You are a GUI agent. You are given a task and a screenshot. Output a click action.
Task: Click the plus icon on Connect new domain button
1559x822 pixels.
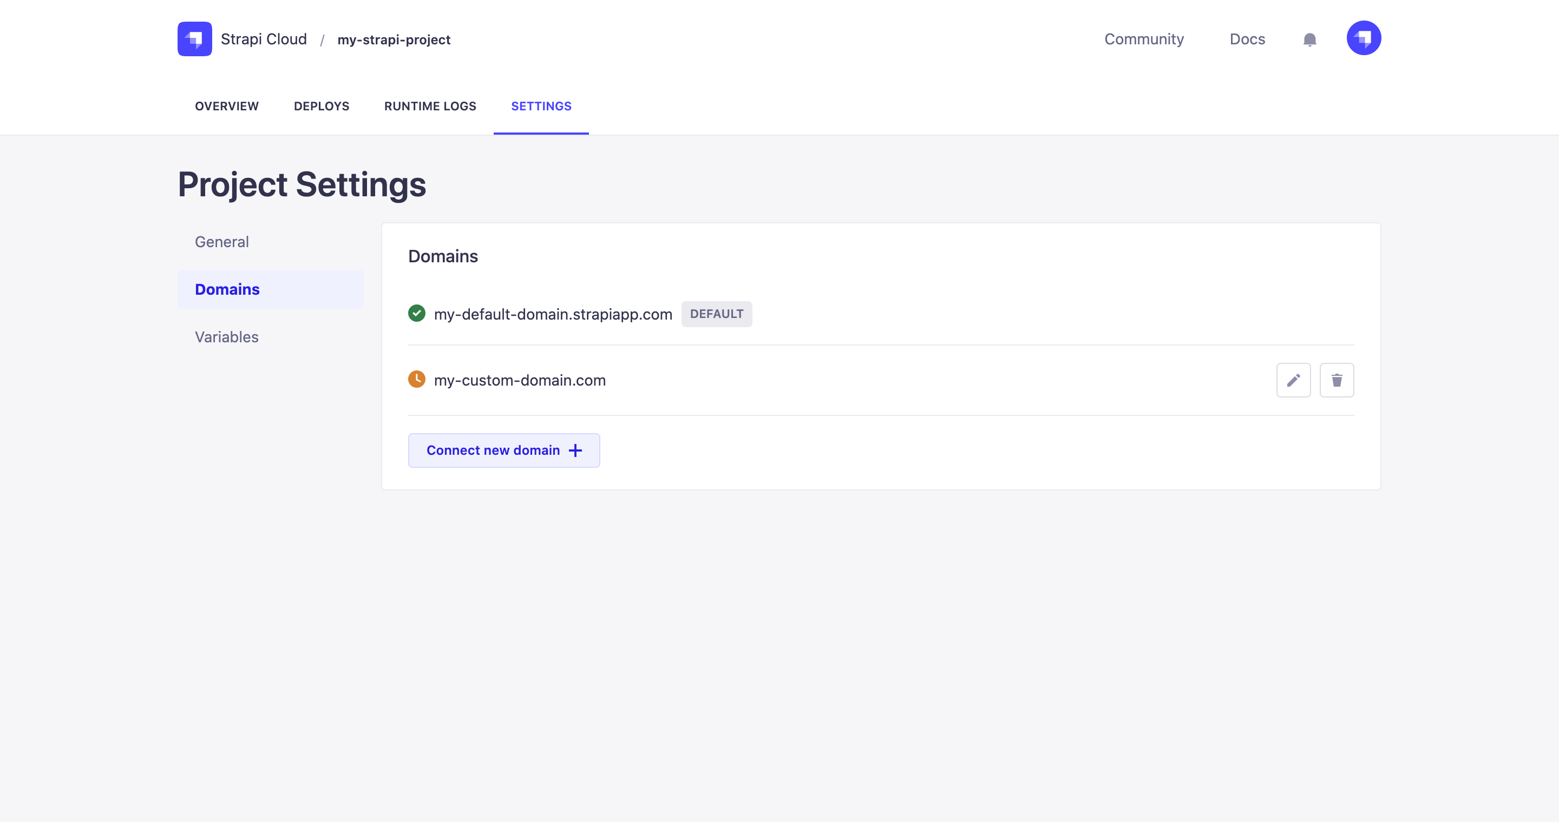point(577,450)
